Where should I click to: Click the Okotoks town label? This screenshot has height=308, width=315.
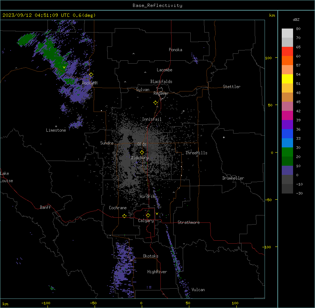coord(151,256)
